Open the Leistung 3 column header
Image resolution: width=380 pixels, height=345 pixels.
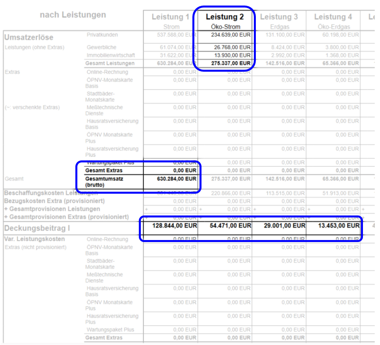(279, 17)
